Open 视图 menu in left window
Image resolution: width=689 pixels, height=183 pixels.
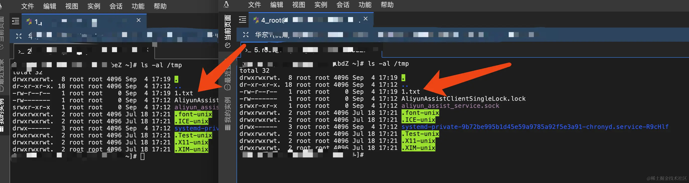(72, 6)
